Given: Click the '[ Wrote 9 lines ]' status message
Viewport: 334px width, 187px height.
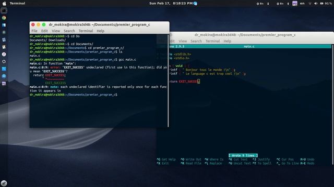Looking at the screenshot, I should [243, 155].
